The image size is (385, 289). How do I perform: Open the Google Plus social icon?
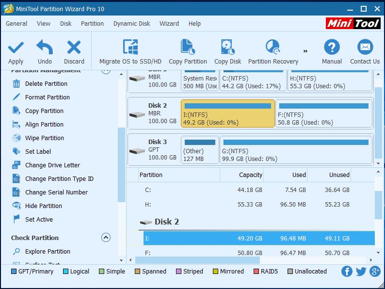point(375,272)
